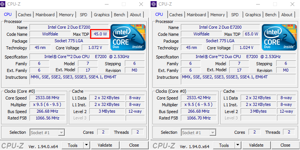Click the 1066.70 MHz Rated FSB value
This screenshot has width=300, height=150.
click(x=199, y=118)
